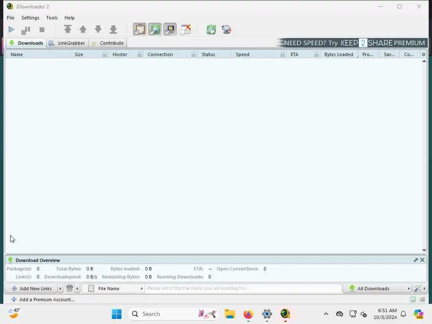Open Settings gear from the taskbar

pyautogui.click(x=267, y=314)
